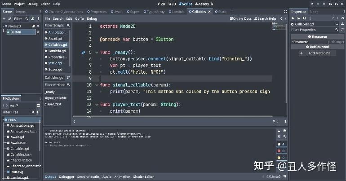Open script attached to Node2D

click(x=34, y=26)
